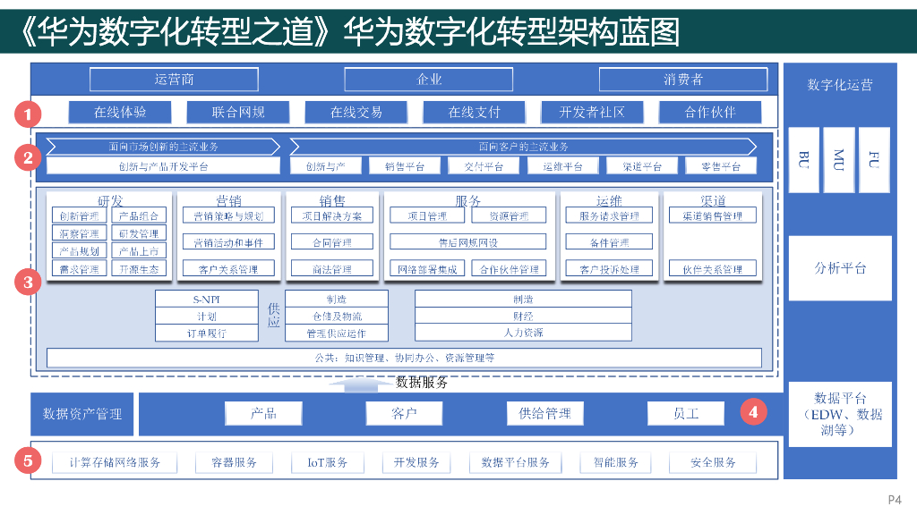
Task: Click the IoT服务 box
Action: point(328,462)
